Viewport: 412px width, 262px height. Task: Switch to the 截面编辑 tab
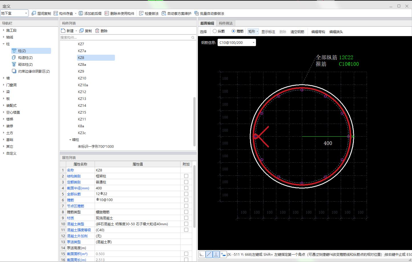tap(207, 23)
